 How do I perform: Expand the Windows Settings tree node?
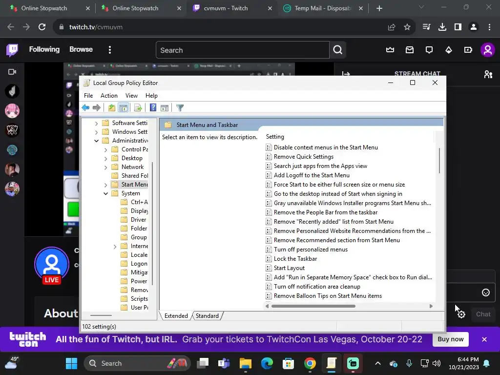96,132
